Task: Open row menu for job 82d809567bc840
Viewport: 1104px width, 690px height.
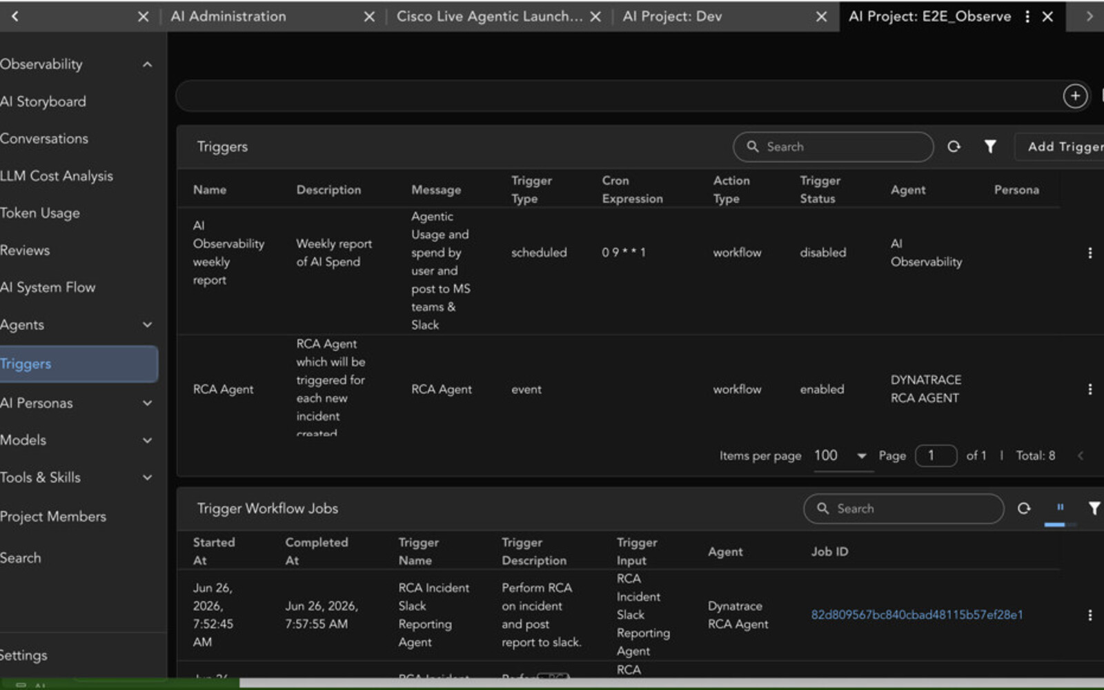Action: pyautogui.click(x=1090, y=615)
